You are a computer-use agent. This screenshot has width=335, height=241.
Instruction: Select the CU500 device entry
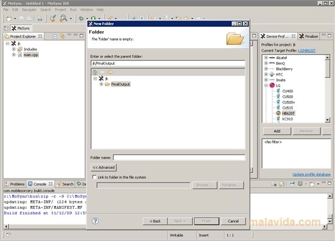(287, 97)
